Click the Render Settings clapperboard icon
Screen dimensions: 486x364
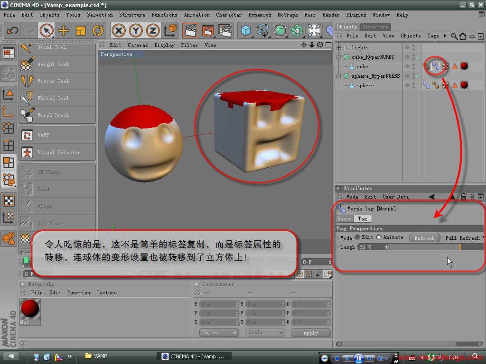pos(225,31)
